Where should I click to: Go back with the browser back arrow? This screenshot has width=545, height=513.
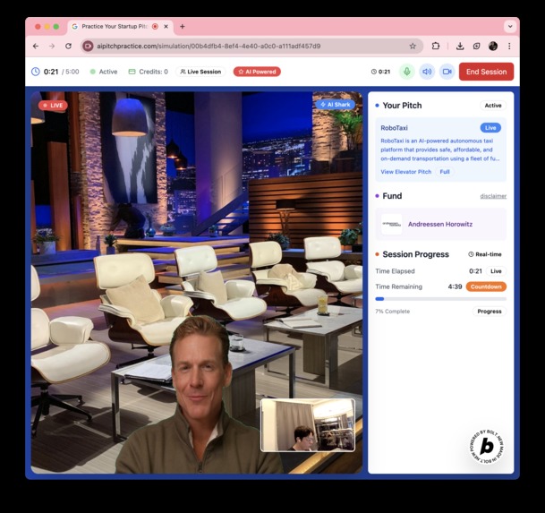[36, 46]
